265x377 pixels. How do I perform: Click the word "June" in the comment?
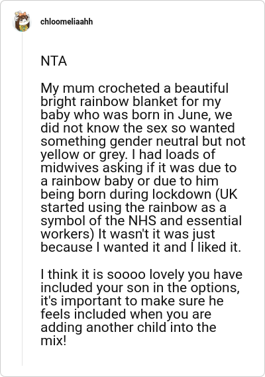pyautogui.click(x=194, y=115)
